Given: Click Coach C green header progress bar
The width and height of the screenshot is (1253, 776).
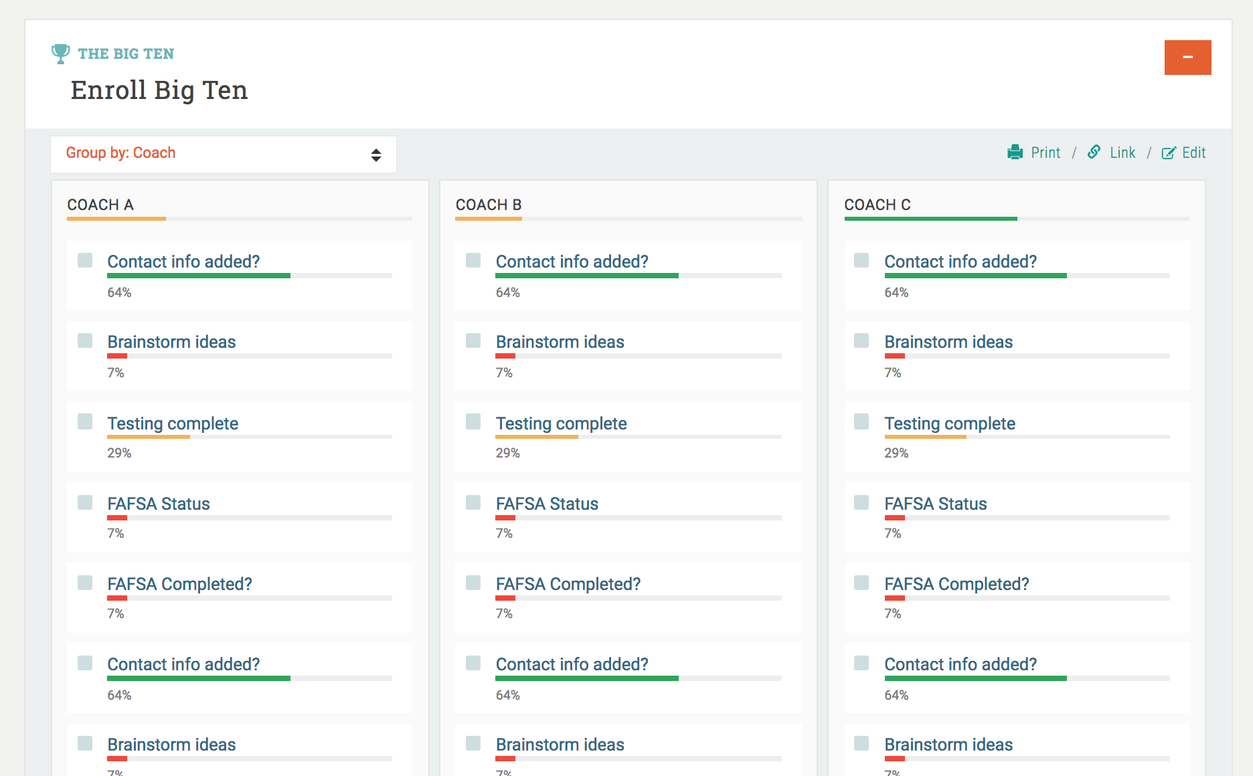Looking at the screenshot, I should [930, 219].
